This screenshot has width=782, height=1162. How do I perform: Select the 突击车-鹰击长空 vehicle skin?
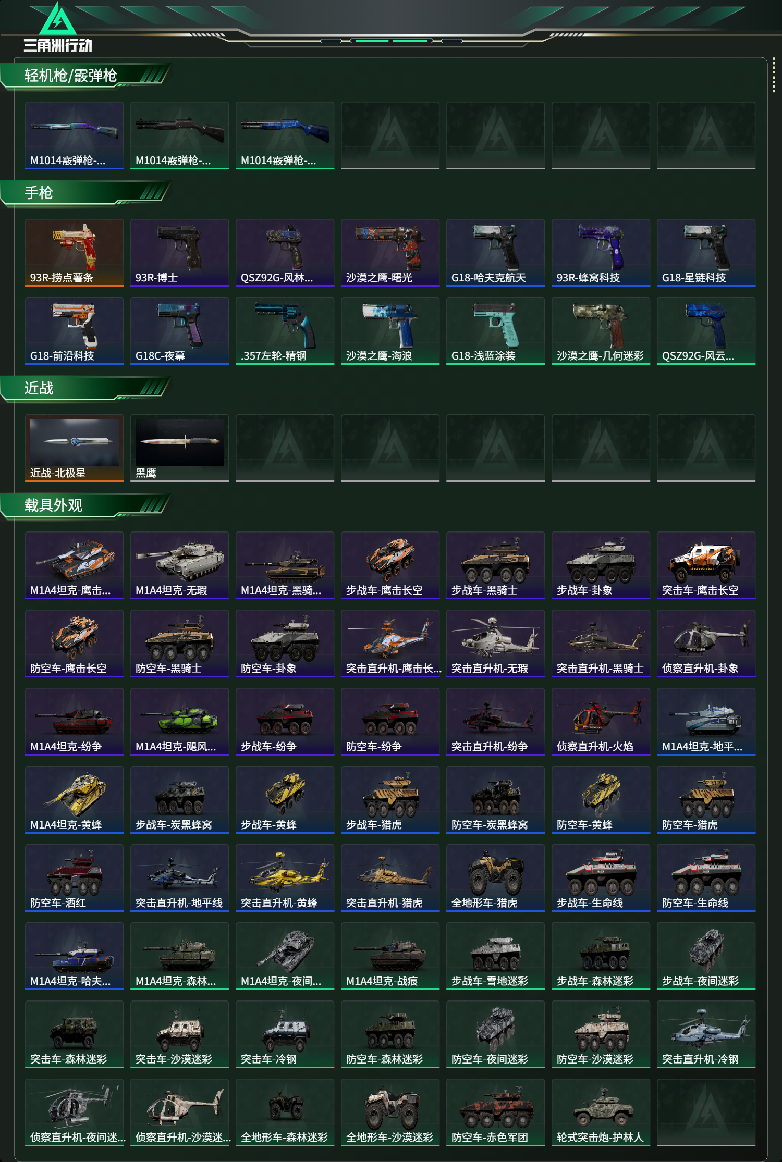pos(706,565)
